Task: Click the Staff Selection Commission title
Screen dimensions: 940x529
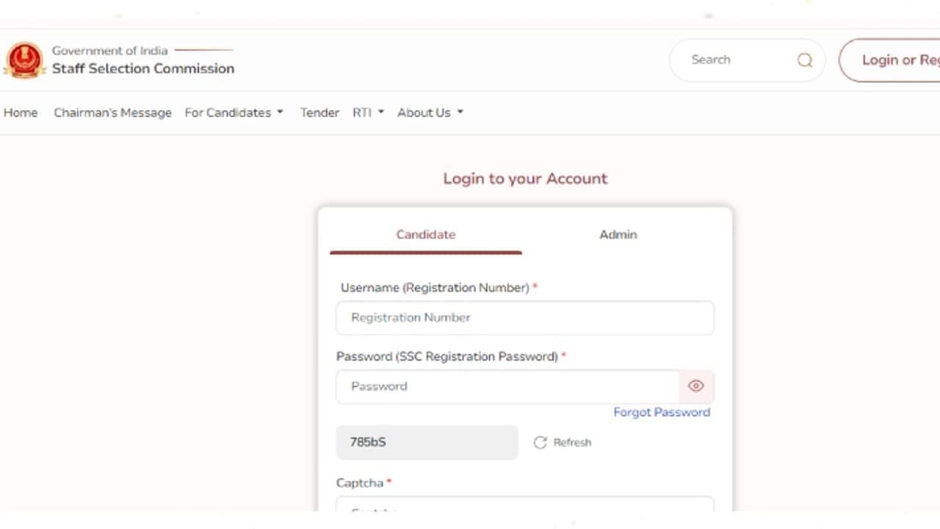Action: click(x=143, y=68)
